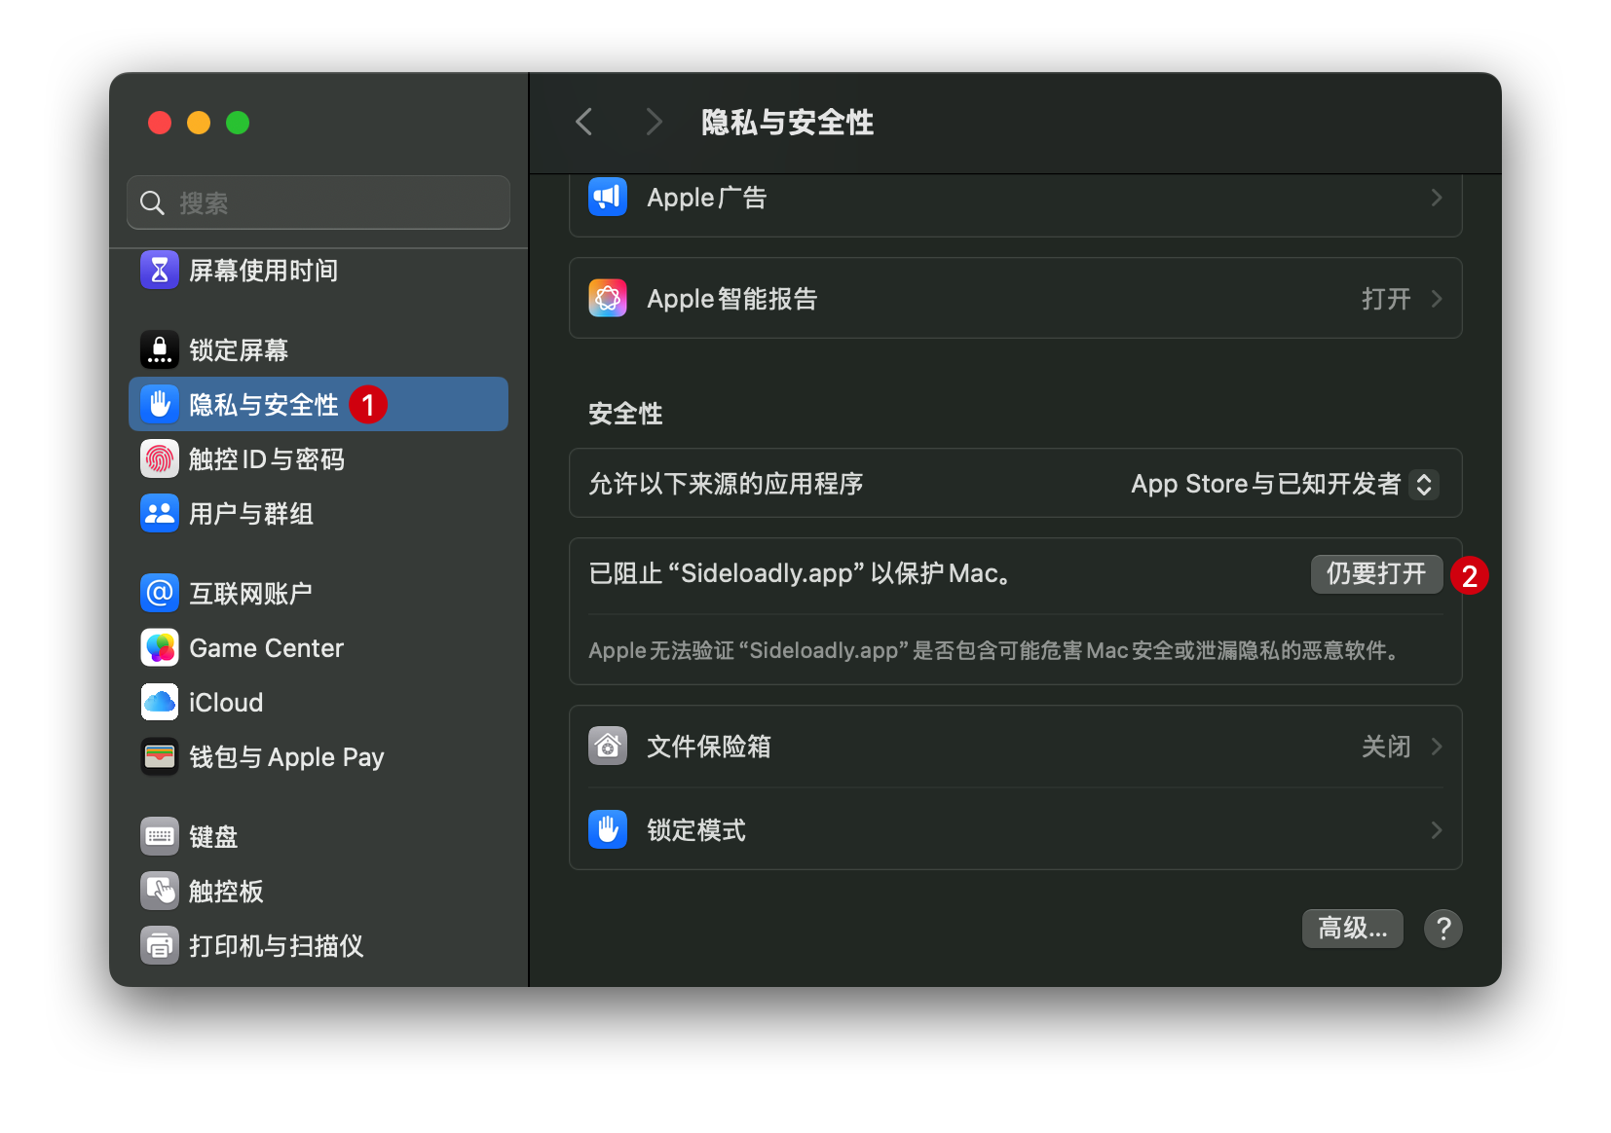Select 互联网账户 in sidebar

318,594
